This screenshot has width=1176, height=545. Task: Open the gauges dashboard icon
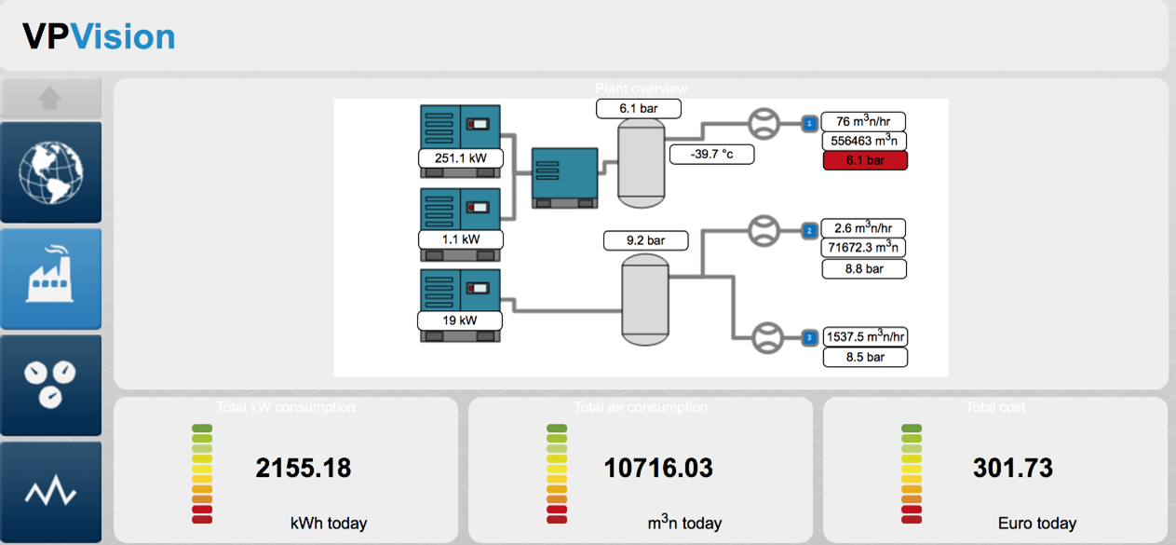(x=50, y=385)
